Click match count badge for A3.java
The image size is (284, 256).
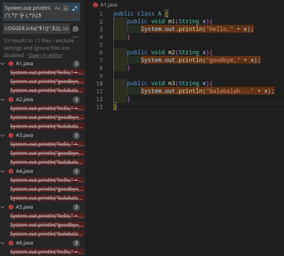(76, 135)
